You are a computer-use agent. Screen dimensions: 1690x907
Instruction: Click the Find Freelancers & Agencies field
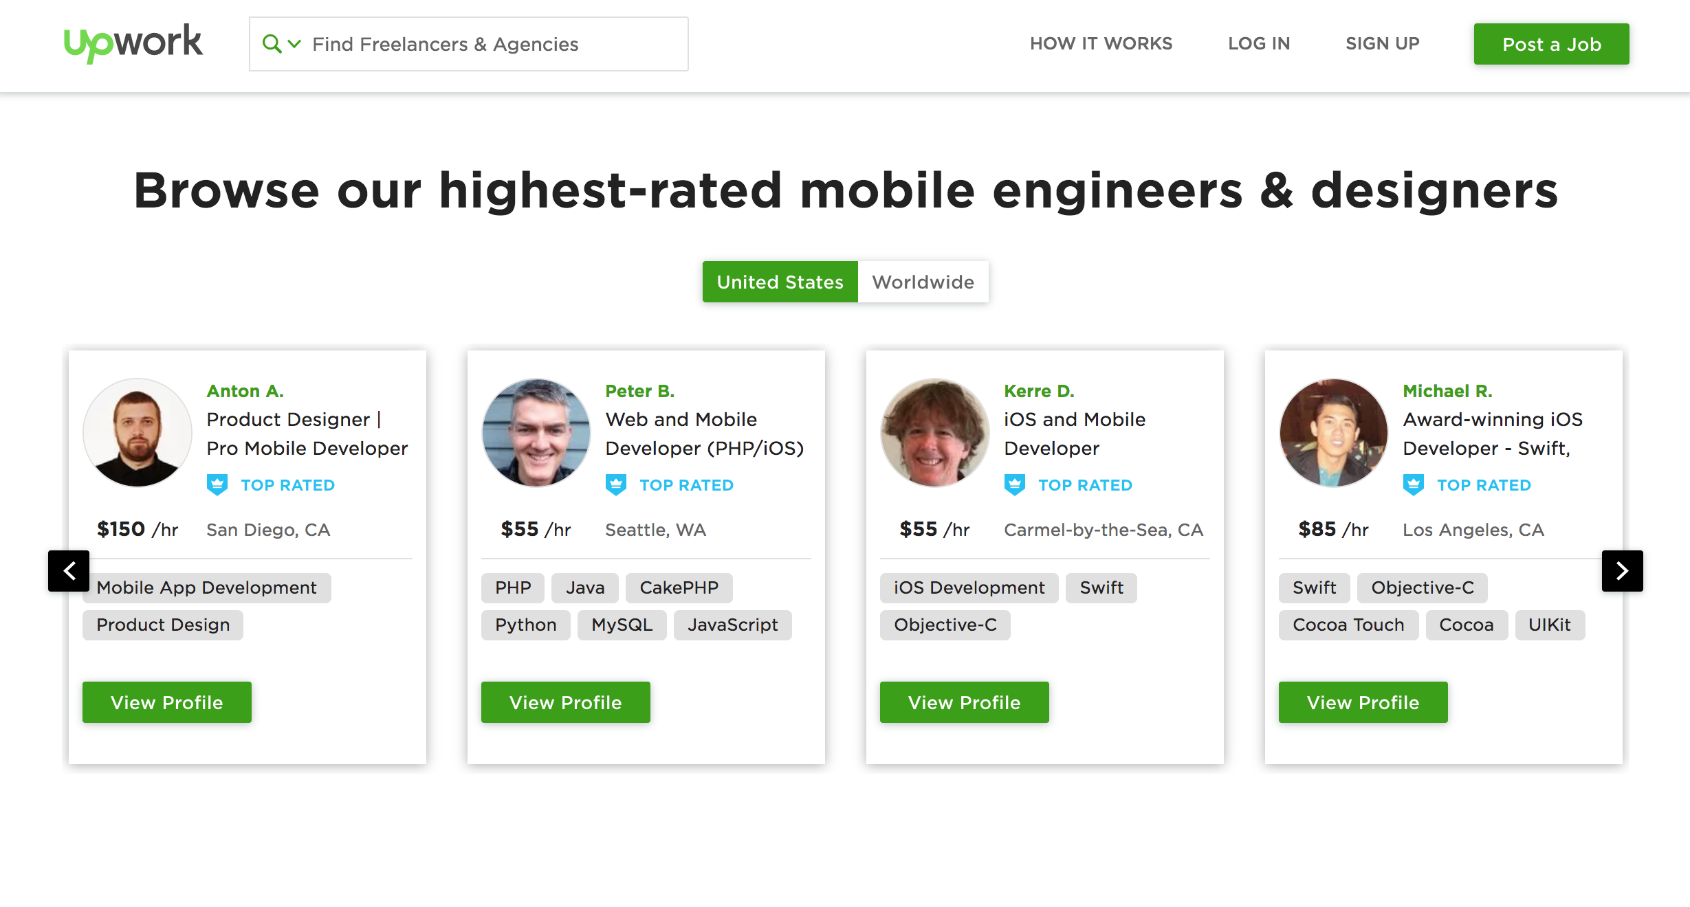(x=481, y=44)
